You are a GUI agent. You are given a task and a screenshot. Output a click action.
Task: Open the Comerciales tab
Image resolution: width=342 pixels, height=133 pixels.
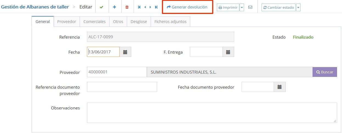(x=94, y=22)
